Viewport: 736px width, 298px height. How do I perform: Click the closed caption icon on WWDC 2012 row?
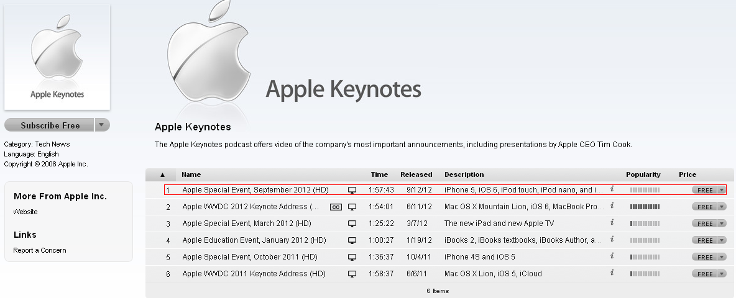(336, 207)
